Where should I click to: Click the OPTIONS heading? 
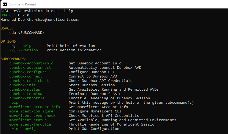tap(9, 41)
